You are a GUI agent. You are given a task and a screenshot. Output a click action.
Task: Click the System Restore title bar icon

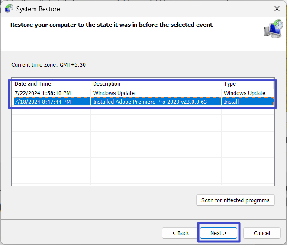9,9
